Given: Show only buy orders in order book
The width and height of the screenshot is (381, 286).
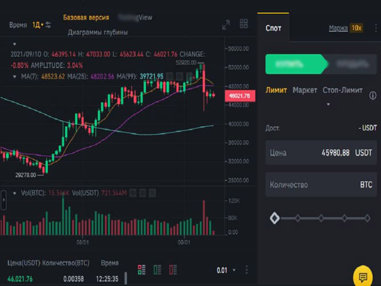Looking at the screenshot, I should click(157, 269).
